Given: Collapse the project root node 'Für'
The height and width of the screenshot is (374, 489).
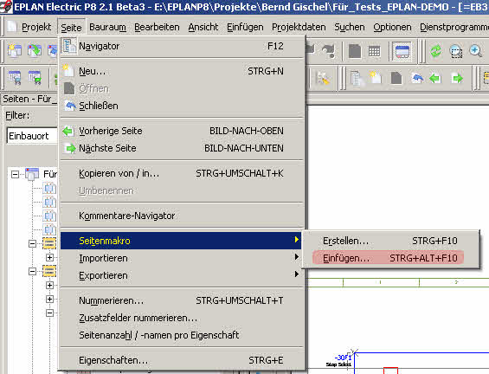Looking at the screenshot, I should pyautogui.click(x=15, y=174).
